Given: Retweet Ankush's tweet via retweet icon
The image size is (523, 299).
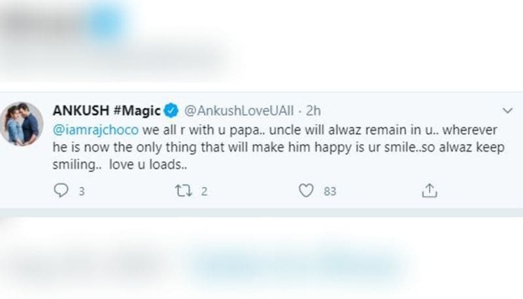Looking at the screenshot, I should 184,191.
